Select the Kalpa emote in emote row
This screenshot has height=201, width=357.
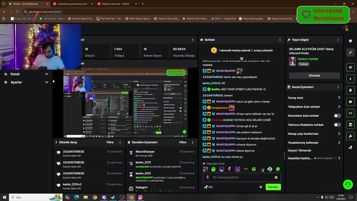(246, 169)
